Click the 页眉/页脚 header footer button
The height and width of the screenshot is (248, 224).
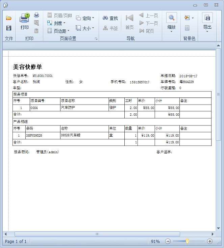pyautogui.click(x=59, y=16)
